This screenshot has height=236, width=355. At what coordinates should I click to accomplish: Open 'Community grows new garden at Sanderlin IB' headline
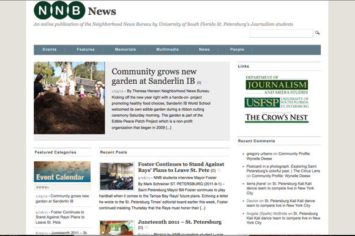[x=154, y=76]
